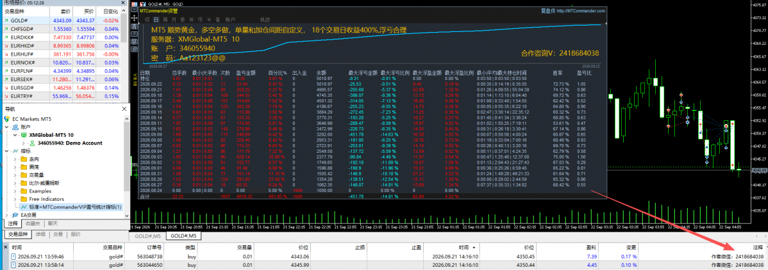Click the 0.10 % change value in history
The image size is (768, 270).
click(629, 265)
